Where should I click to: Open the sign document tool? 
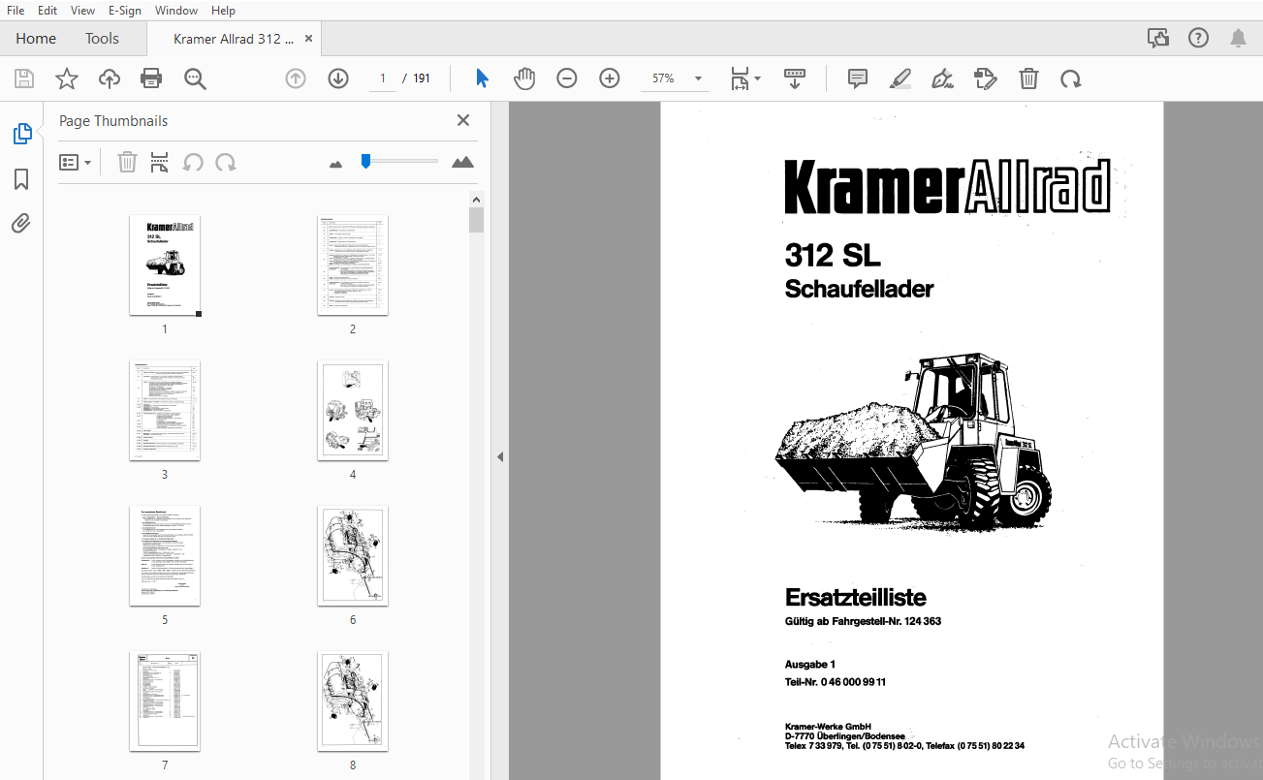(941, 78)
